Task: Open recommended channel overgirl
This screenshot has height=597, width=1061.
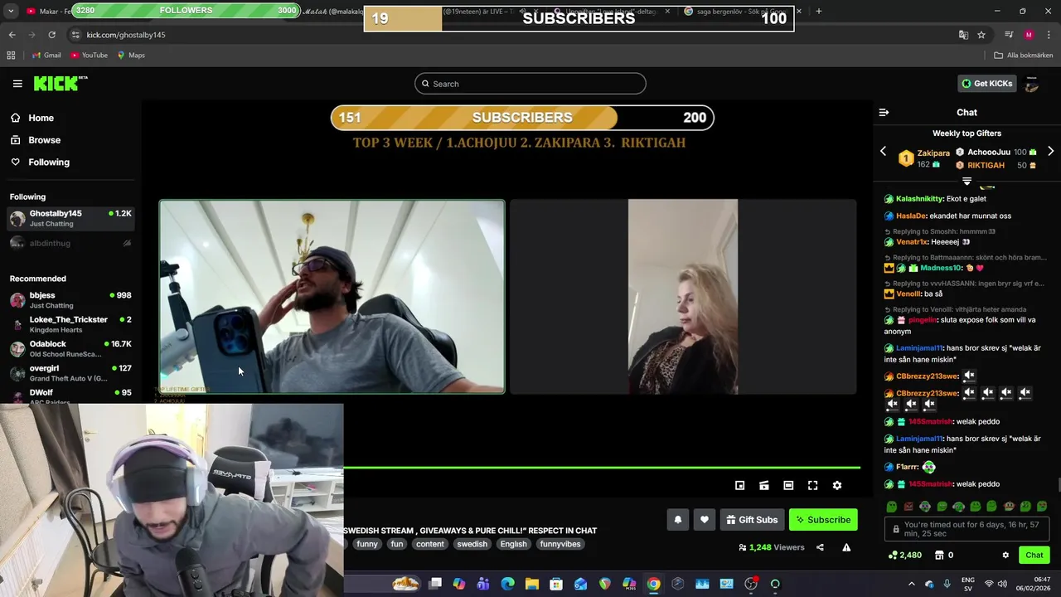Action: pyautogui.click(x=70, y=372)
